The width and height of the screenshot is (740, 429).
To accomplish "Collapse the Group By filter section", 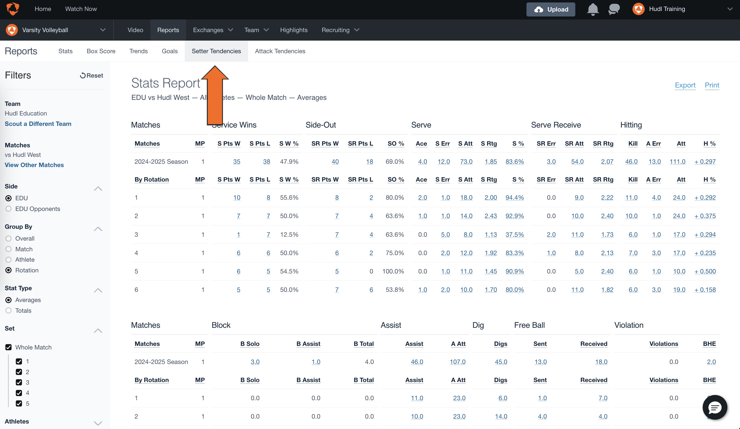I will [98, 228].
